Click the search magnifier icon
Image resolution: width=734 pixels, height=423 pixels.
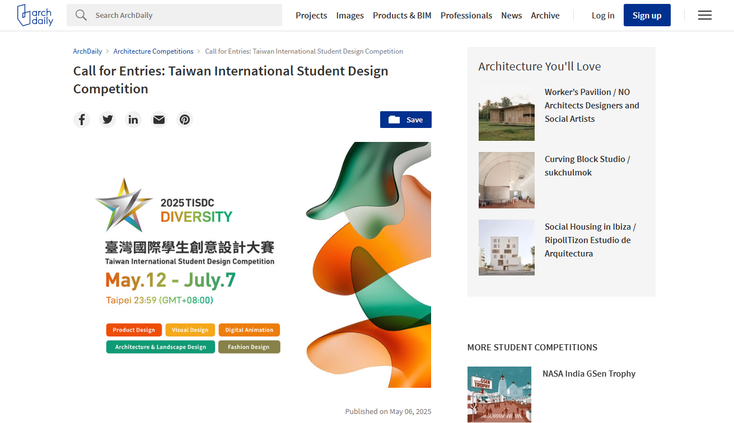point(81,15)
